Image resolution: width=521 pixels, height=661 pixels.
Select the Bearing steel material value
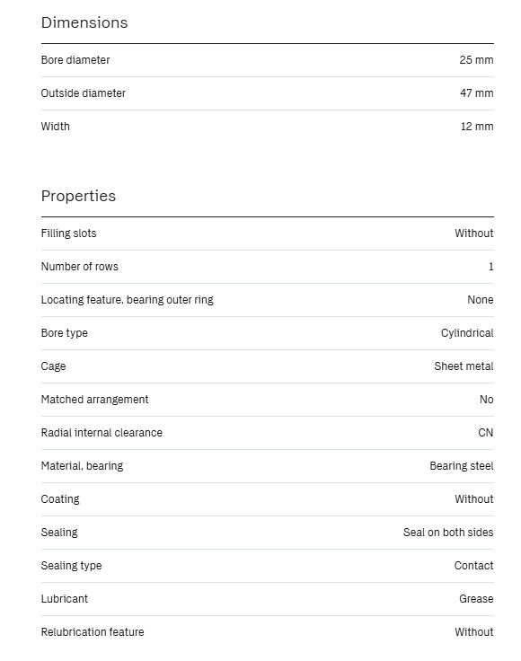[462, 466]
